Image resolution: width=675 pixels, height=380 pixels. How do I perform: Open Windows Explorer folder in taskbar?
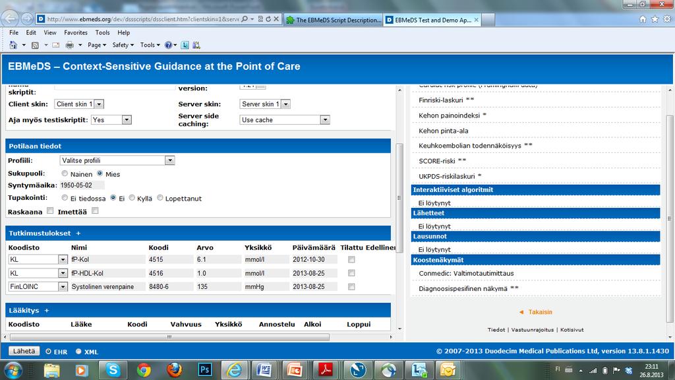point(51,369)
